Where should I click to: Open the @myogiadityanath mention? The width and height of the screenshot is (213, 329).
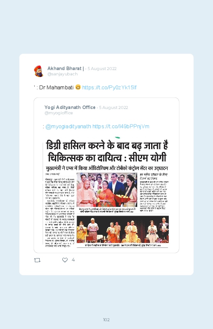[x=68, y=126]
